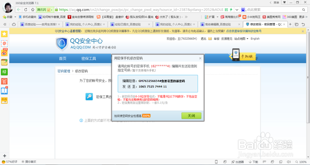Open the 美图秀秀网 extension
The width and height of the screenshot is (310, 165).
pyautogui.click(x=272, y=17)
